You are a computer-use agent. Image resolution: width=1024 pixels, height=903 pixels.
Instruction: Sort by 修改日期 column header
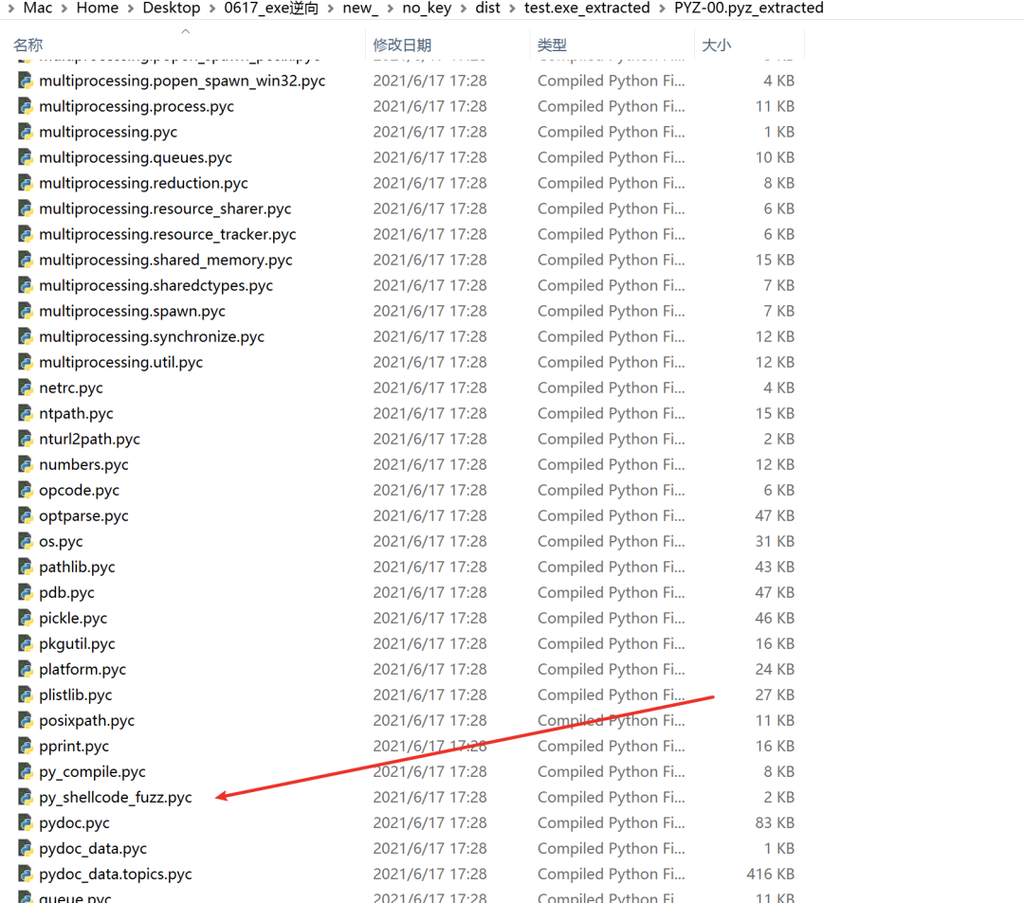pyautogui.click(x=402, y=45)
